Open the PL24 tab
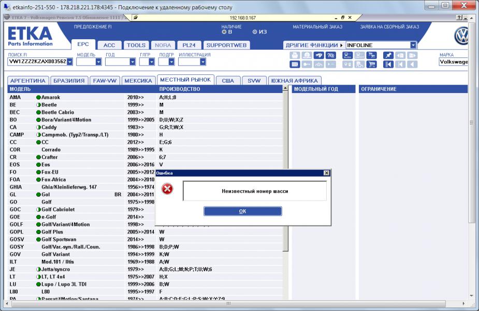This screenshot has height=311, width=479. click(189, 45)
